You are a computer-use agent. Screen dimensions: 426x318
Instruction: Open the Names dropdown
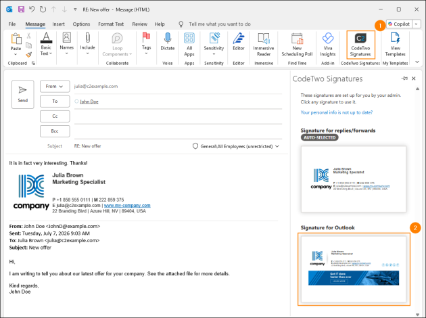click(66, 43)
